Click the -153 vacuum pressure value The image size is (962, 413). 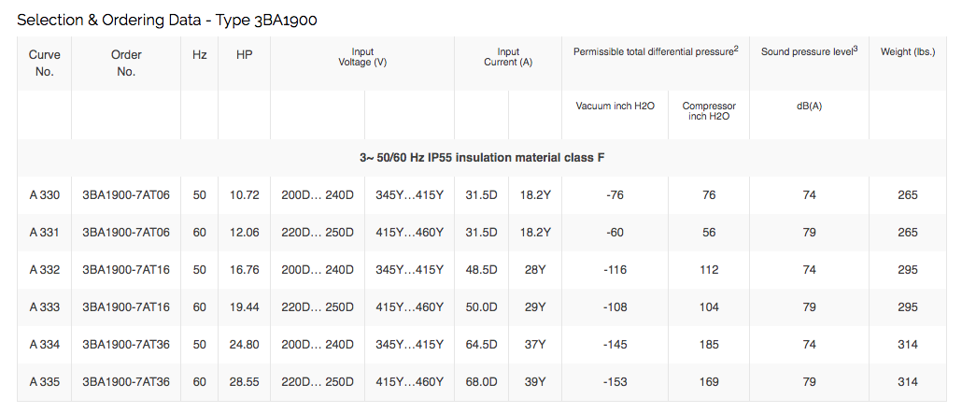[615, 382]
